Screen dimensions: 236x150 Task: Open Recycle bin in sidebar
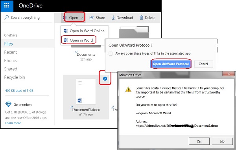[15, 77]
